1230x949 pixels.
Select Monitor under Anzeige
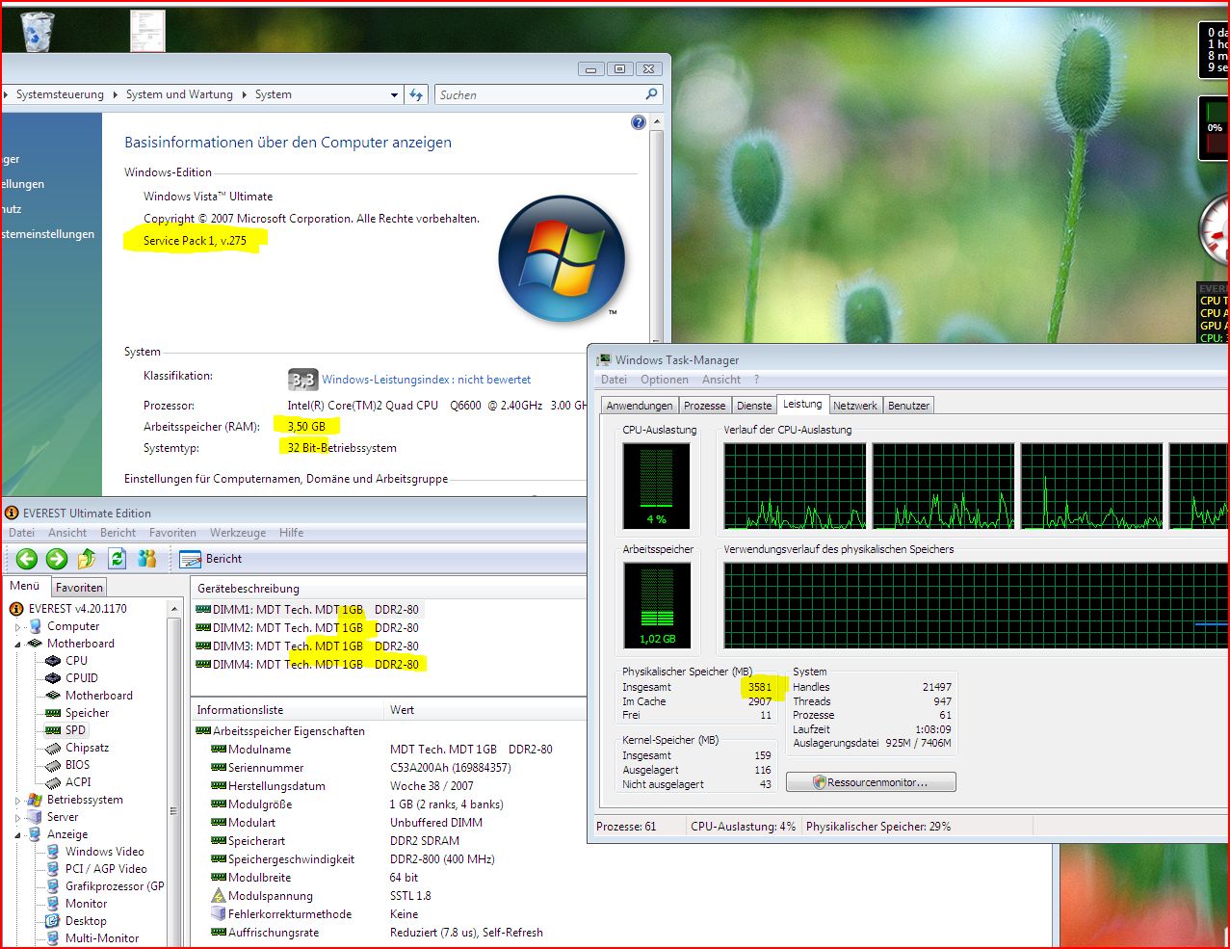tap(87, 904)
